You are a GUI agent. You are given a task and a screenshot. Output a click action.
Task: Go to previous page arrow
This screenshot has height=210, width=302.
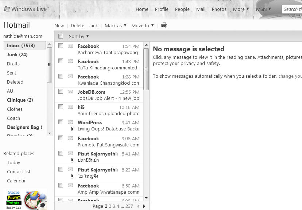(x=138, y=206)
